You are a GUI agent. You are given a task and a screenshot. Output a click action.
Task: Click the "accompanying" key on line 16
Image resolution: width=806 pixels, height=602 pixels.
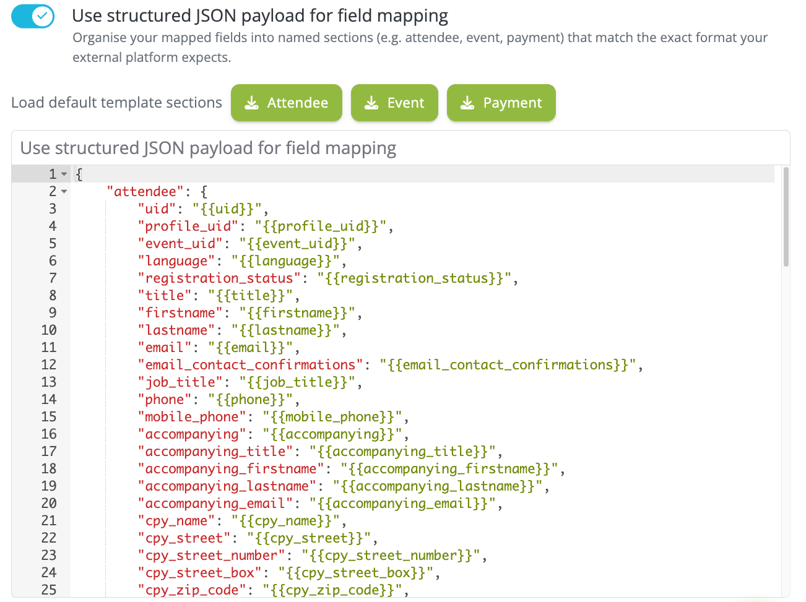pos(192,434)
